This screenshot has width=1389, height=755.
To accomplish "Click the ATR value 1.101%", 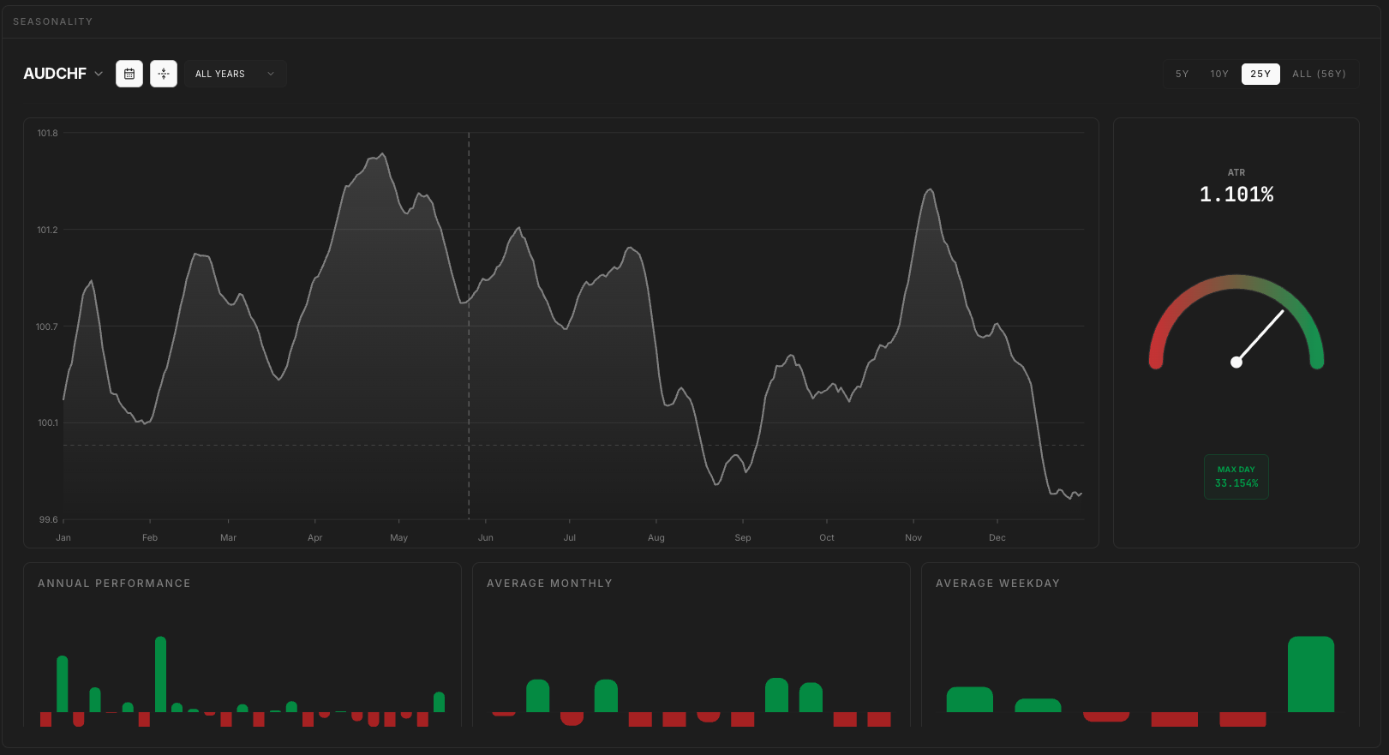I will point(1236,195).
